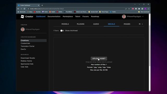Switch to the Models tab

click(x=65, y=24)
